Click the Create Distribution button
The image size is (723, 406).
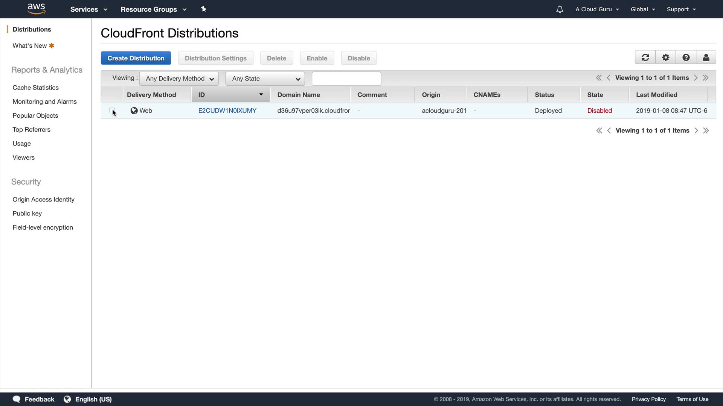136,58
